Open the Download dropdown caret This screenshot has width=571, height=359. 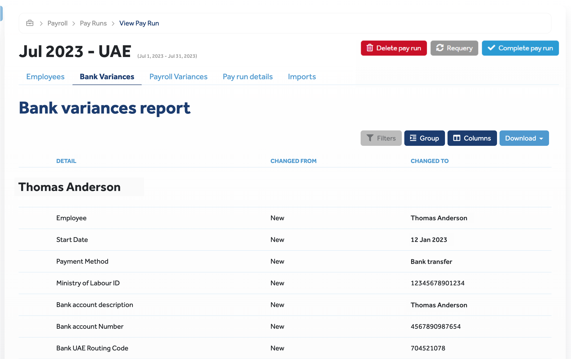pyautogui.click(x=541, y=139)
